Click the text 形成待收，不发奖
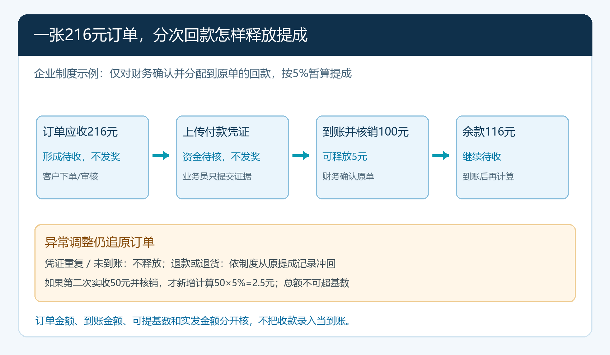 [x=81, y=157]
